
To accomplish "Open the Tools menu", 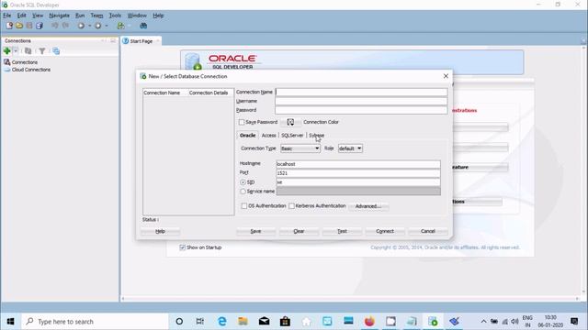I will [115, 16].
